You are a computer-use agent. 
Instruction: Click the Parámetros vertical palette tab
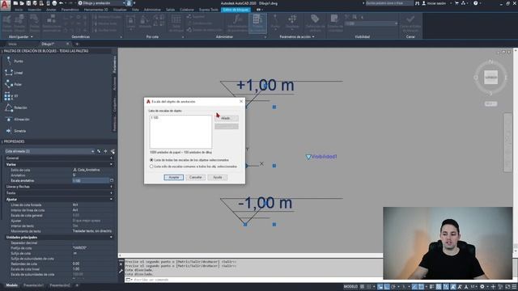coord(115,64)
